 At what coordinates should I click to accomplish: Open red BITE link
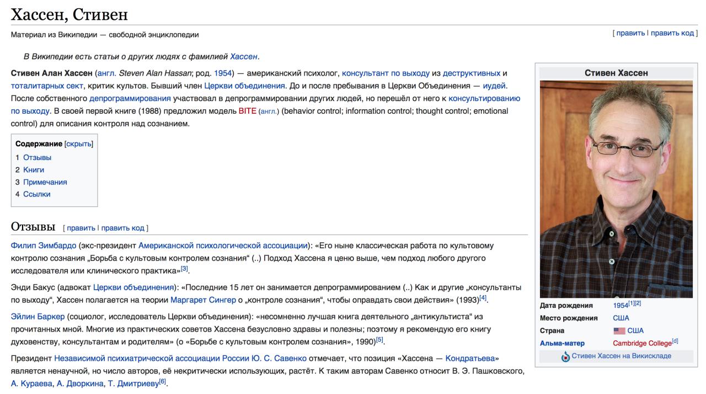(247, 111)
